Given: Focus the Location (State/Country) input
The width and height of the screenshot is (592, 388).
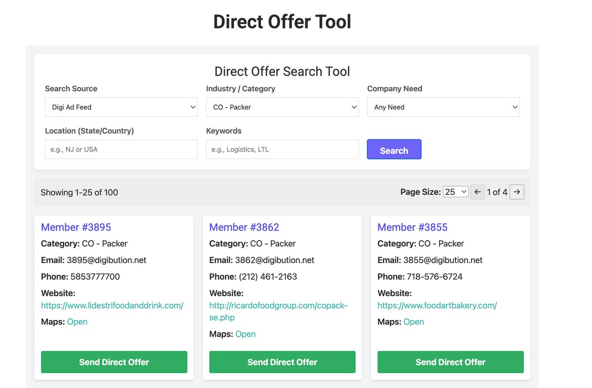Looking at the screenshot, I should 121,149.
